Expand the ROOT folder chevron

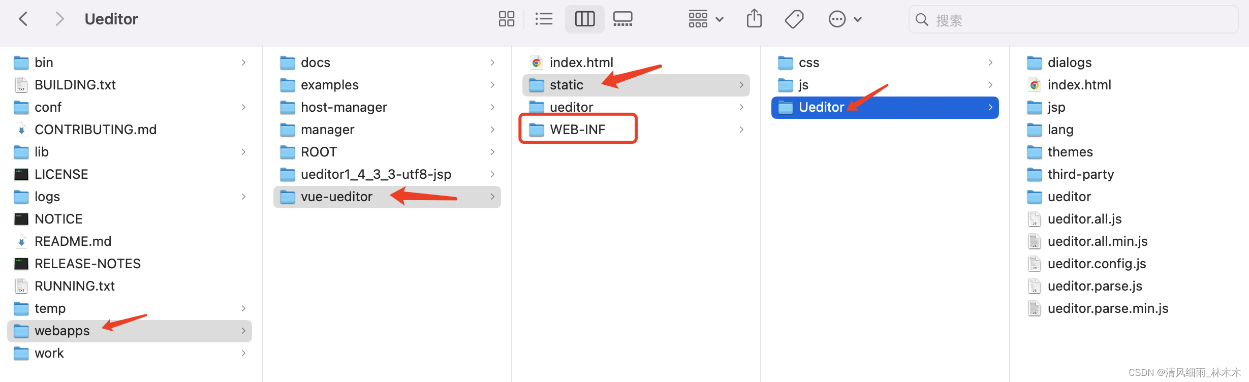pos(492,152)
